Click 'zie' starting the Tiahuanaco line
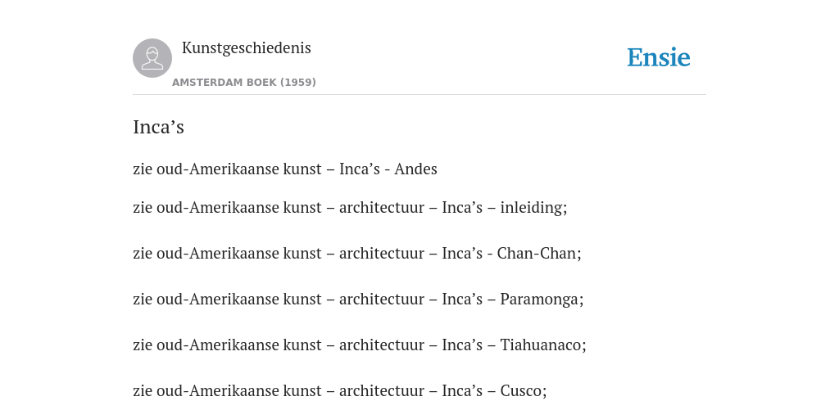839x419 pixels. 143,345
